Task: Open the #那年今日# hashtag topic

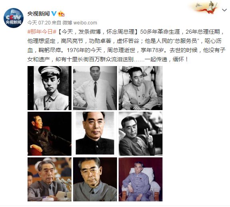Action: pos(42,32)
